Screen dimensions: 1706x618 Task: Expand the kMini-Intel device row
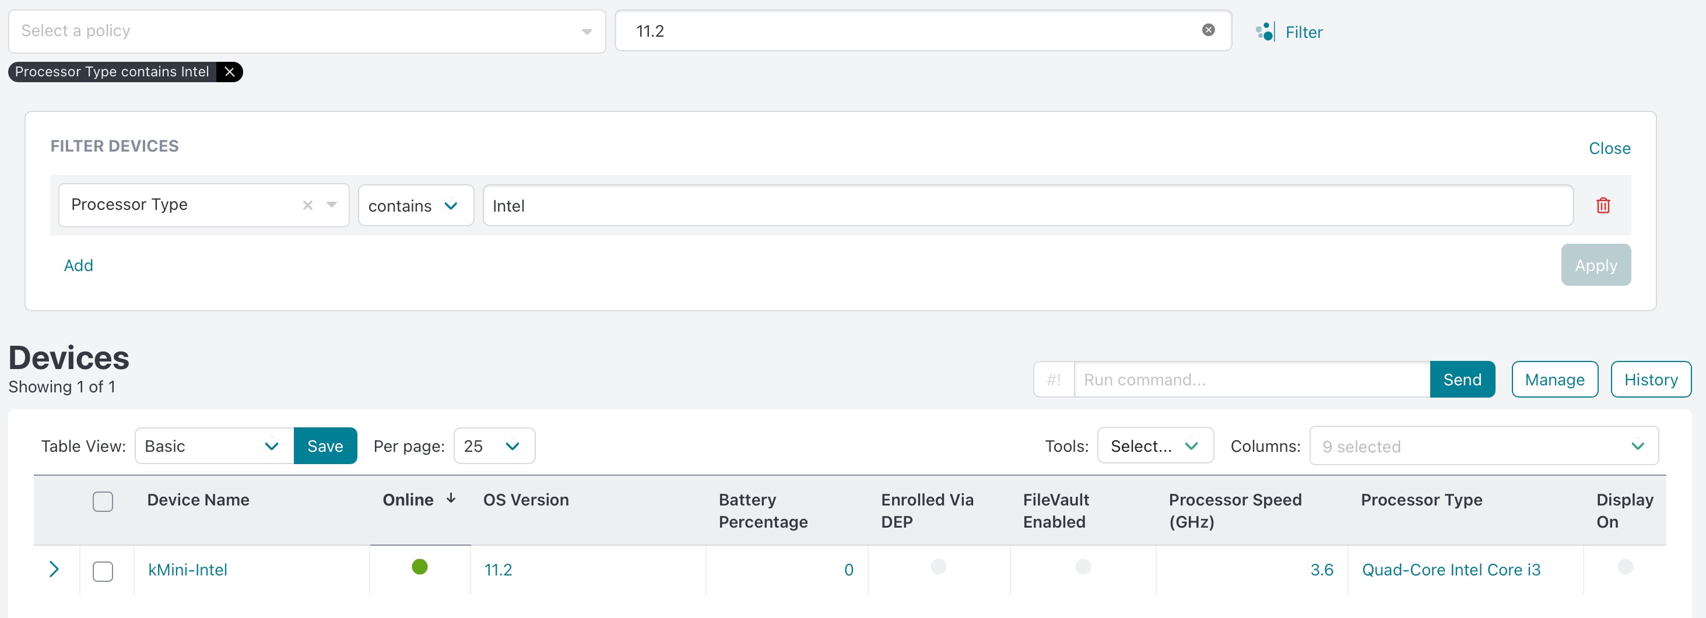click(54, 569)
